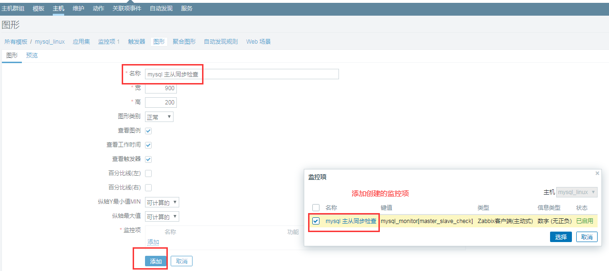Toggle 查看工作时间 checkbox
Screen dimensions: 609x271
click(148, 145)
